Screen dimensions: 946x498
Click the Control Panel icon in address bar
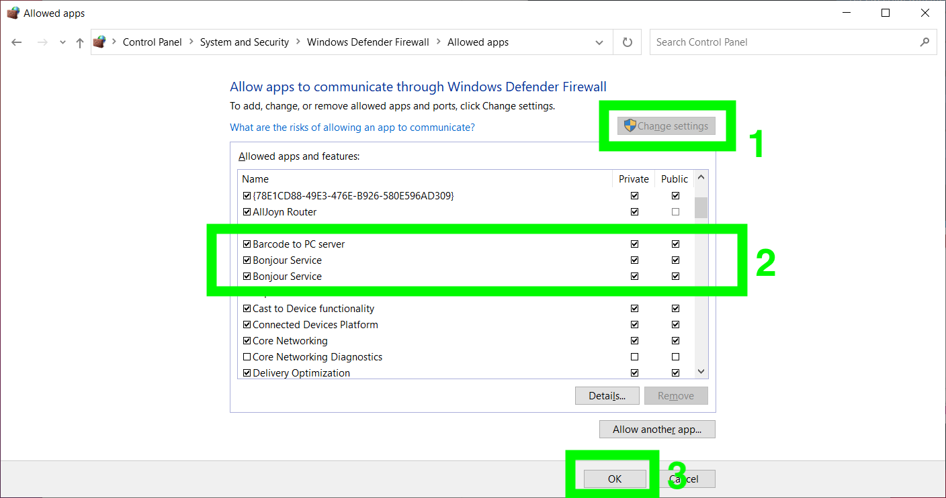point(99,42)
